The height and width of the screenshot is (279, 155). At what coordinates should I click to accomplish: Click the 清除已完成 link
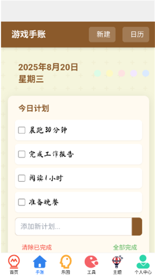[37, 247]
